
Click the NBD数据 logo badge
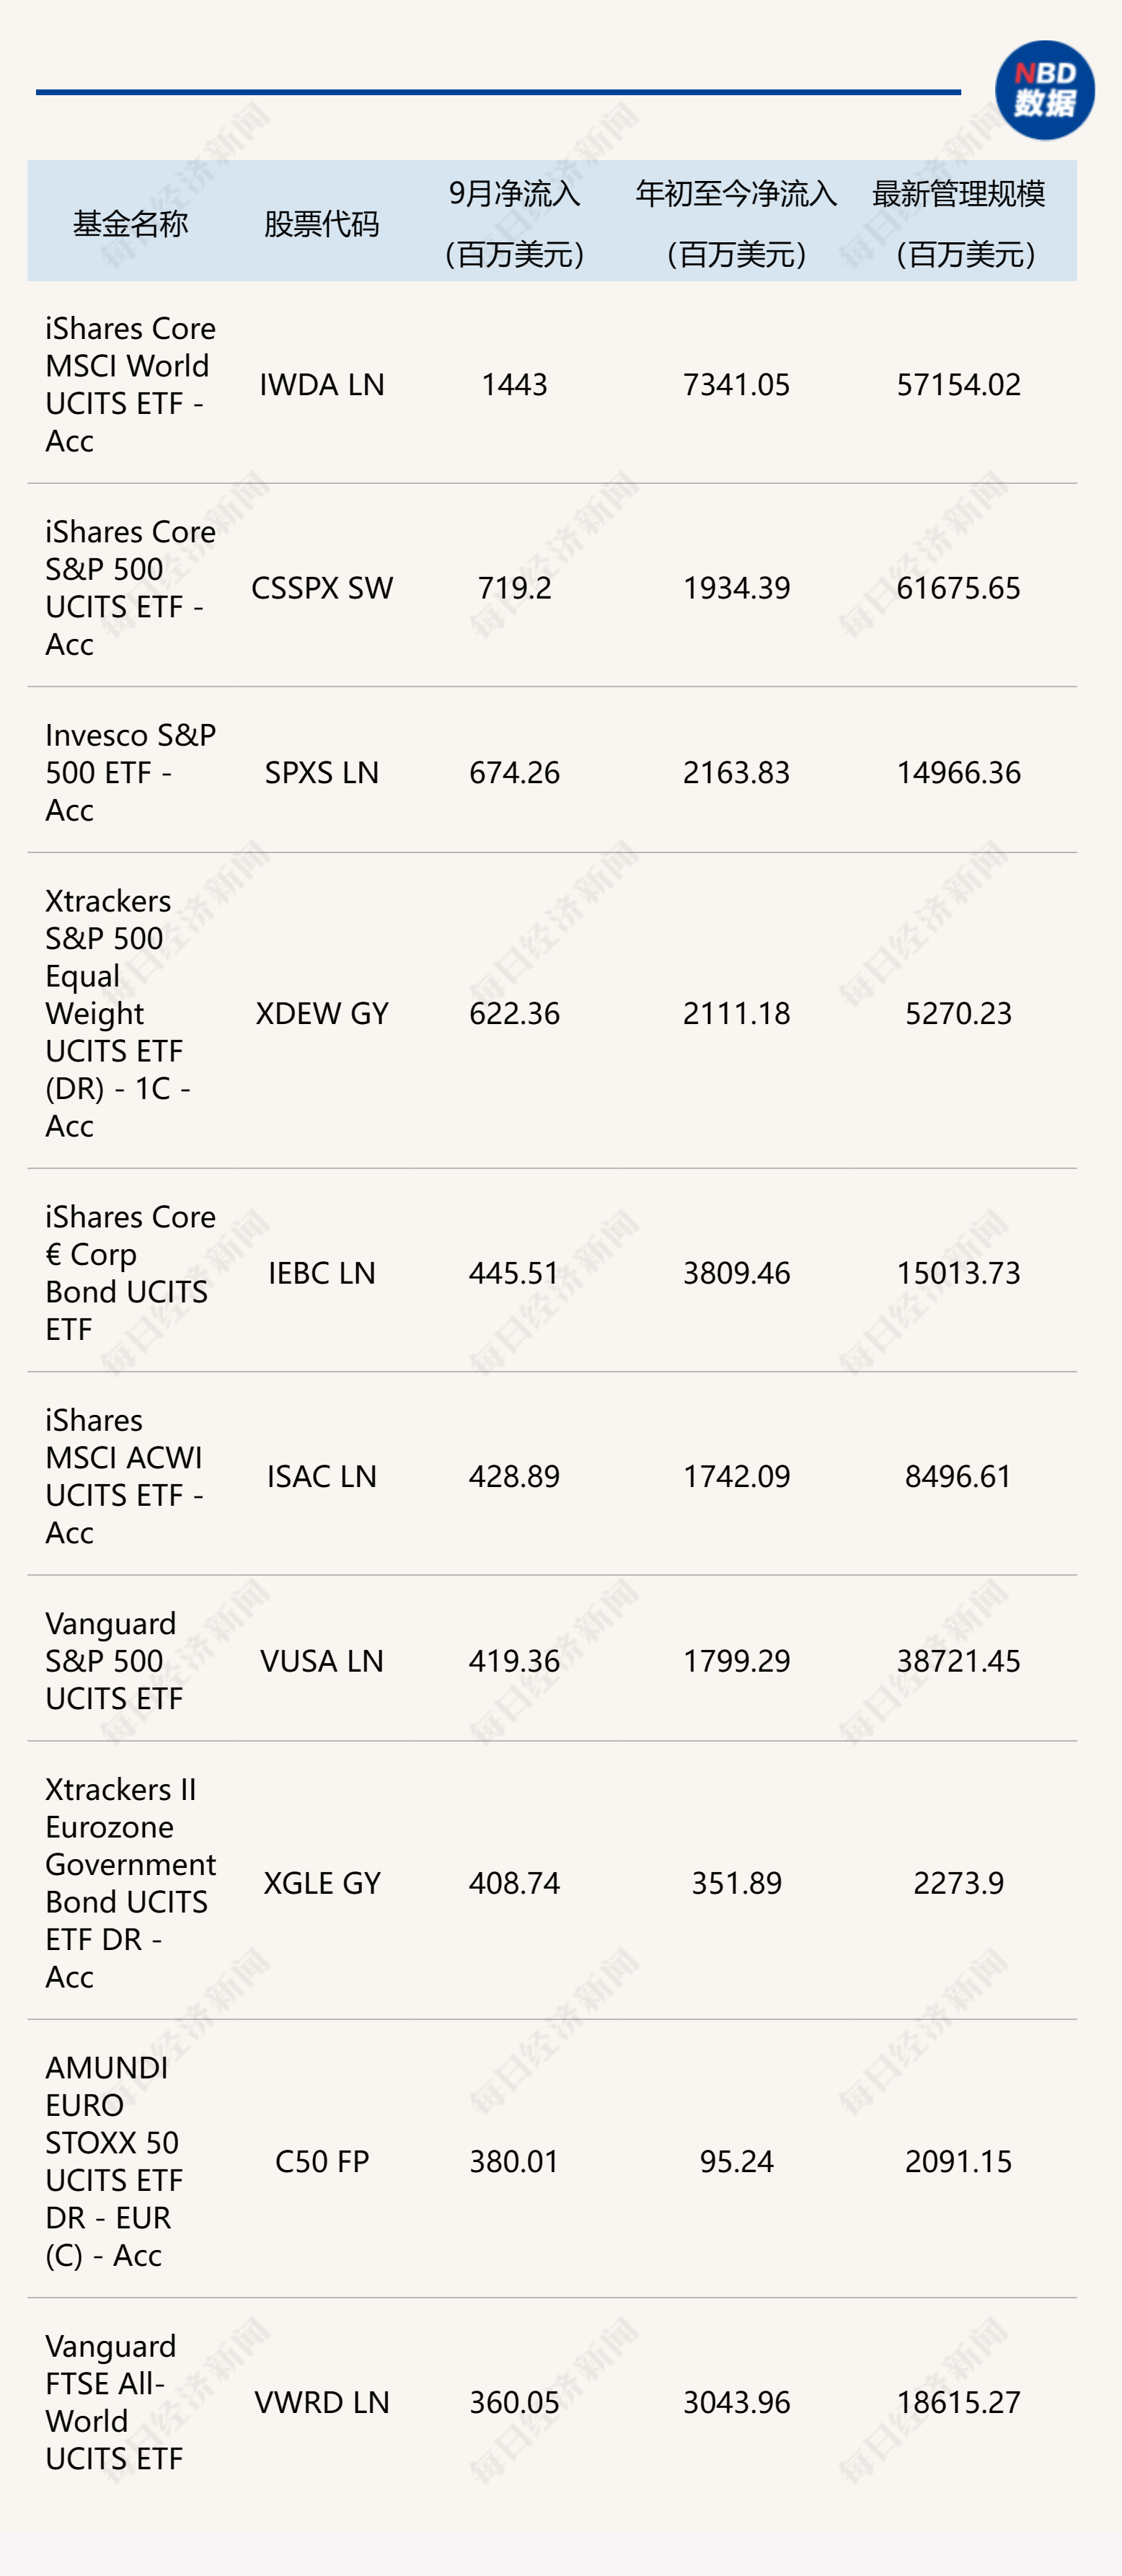coord(1044,90)
